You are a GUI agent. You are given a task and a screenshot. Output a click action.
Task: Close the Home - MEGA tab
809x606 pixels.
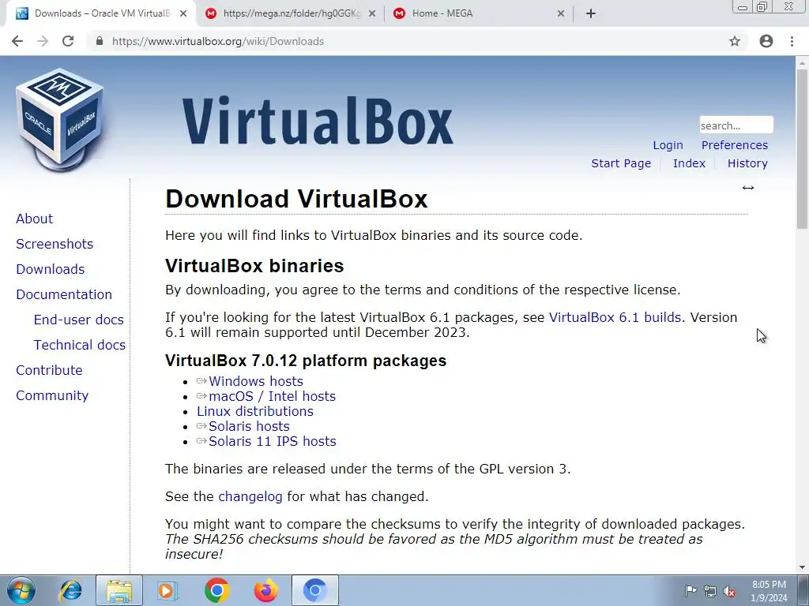point(561,13)
